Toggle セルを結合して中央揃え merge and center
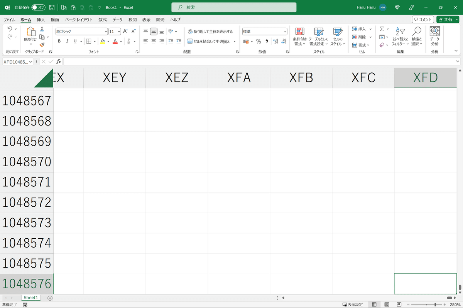 (x=208, y=41)
